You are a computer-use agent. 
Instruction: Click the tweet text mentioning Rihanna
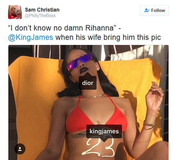pos(84,32)
